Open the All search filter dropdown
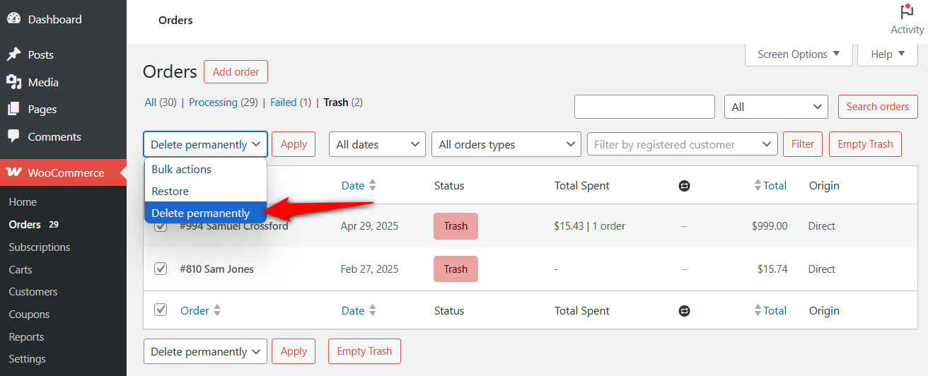The height and width of the screenshot is (376, 928). pos(776,107)
